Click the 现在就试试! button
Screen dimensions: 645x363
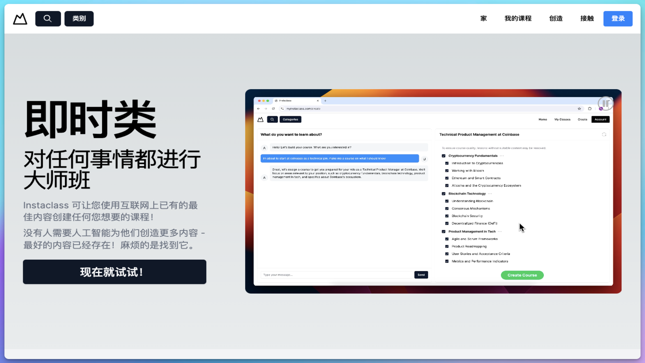[114, 272]
